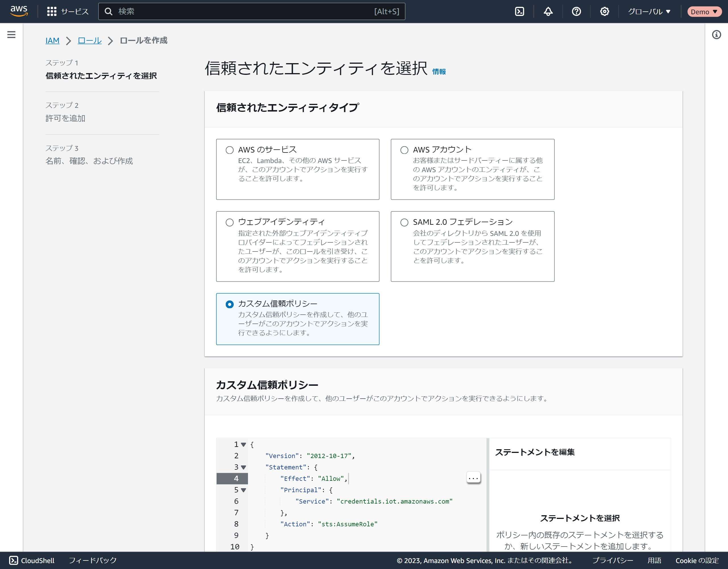
Task: Click the ellipsis button in the policy editor
Action: 473,478
